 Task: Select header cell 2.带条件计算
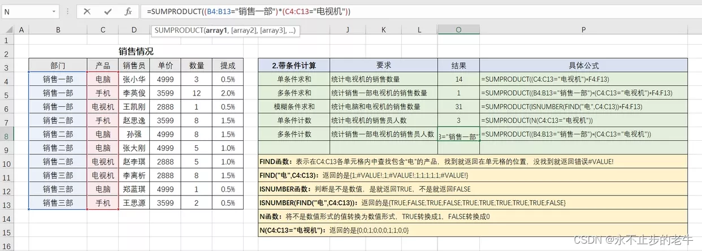[x=293, y=65]
